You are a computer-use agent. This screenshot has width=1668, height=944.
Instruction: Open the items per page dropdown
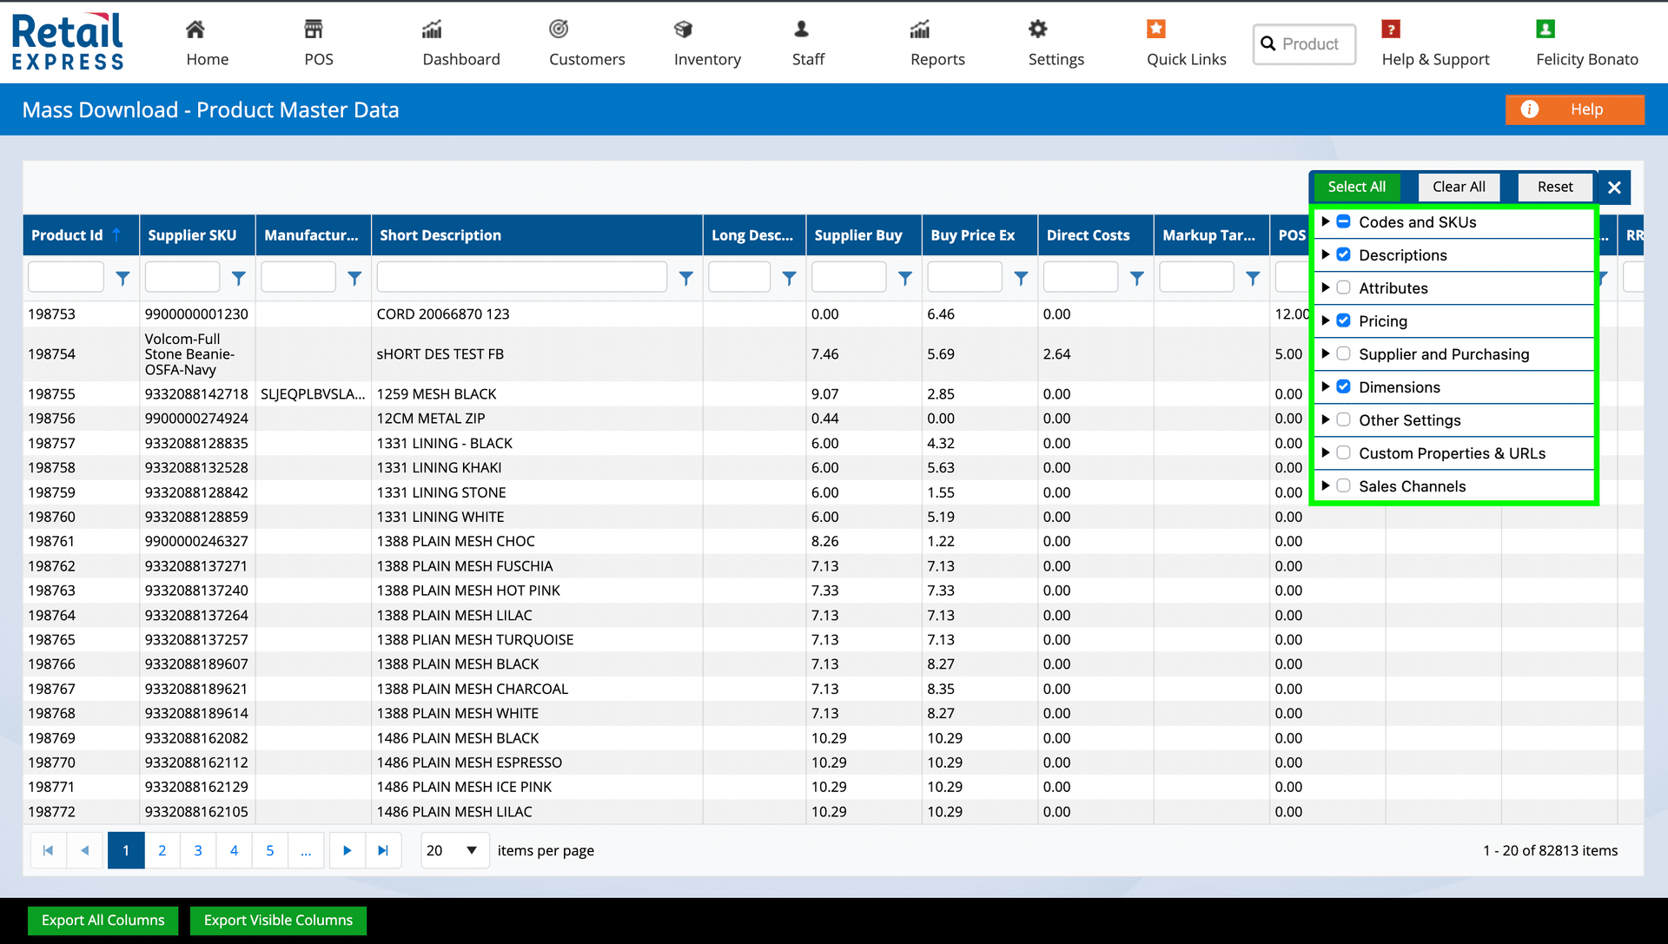click(454, 851)
